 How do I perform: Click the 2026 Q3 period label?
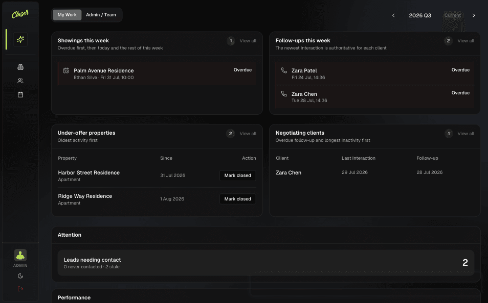coord(420,15)
